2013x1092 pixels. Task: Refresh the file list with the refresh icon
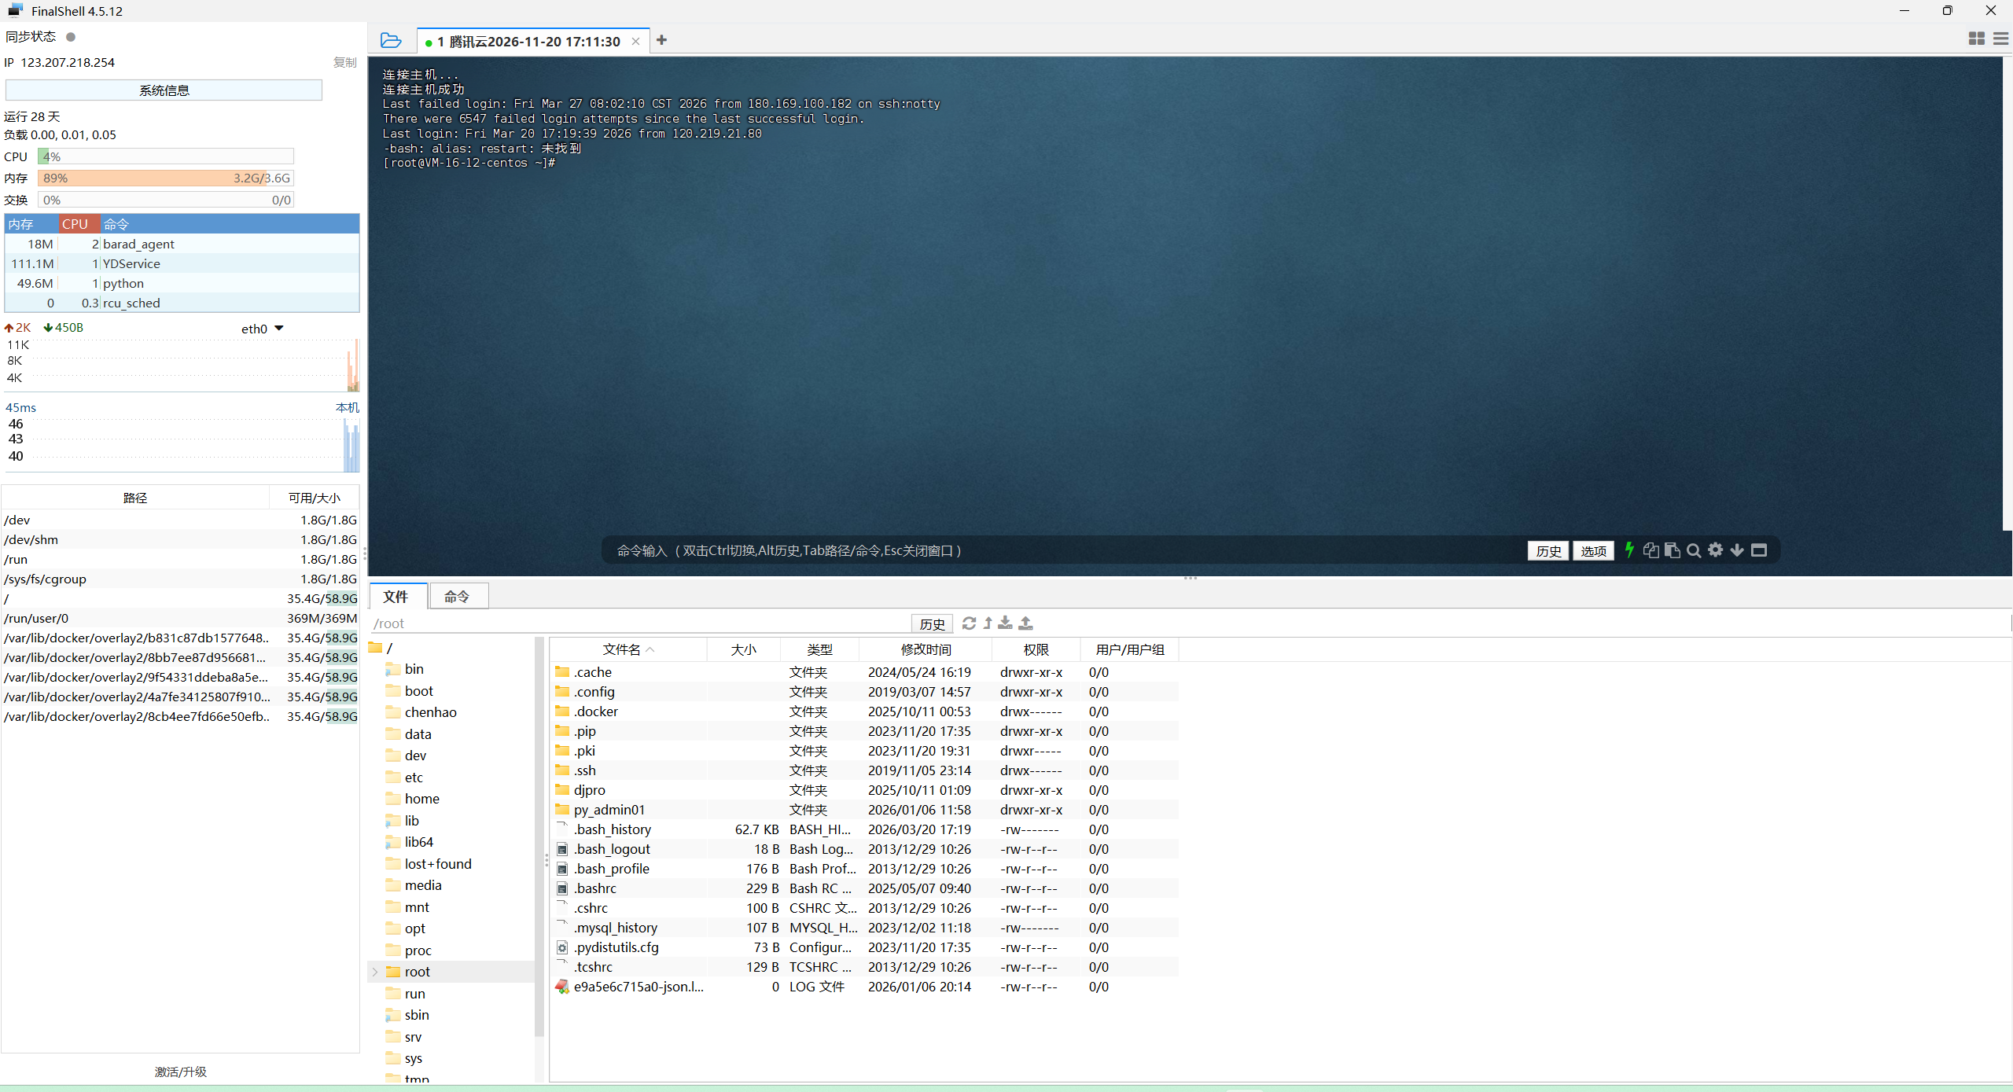[x=969, y=623]
